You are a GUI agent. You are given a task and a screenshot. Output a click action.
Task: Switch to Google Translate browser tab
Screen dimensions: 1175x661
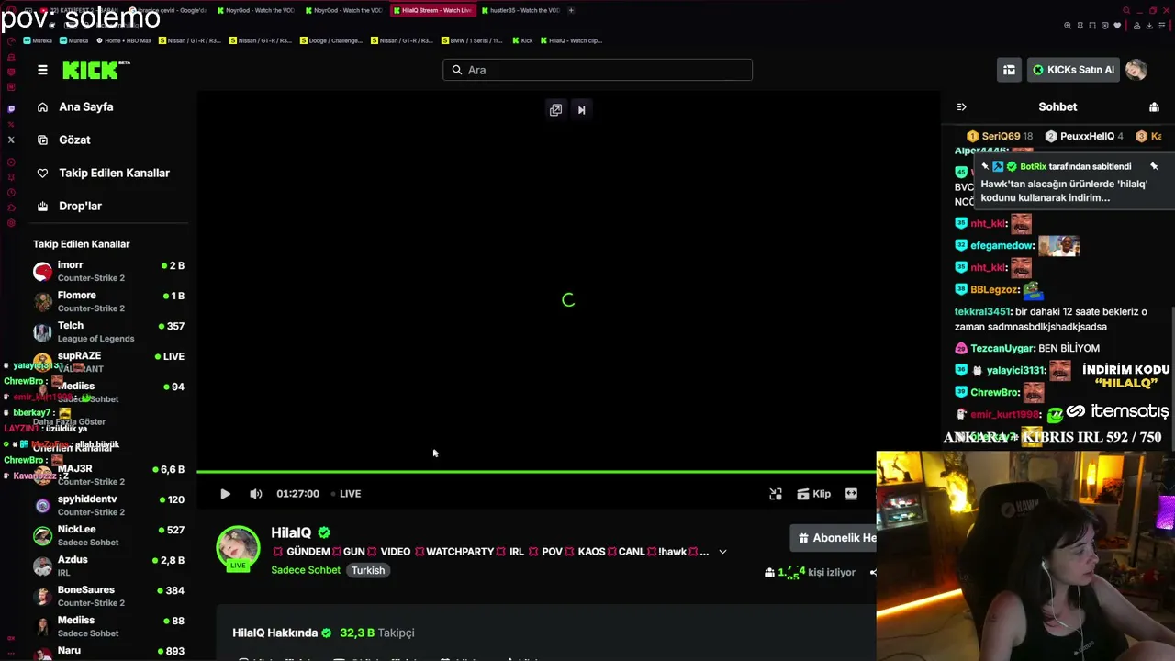166,10
